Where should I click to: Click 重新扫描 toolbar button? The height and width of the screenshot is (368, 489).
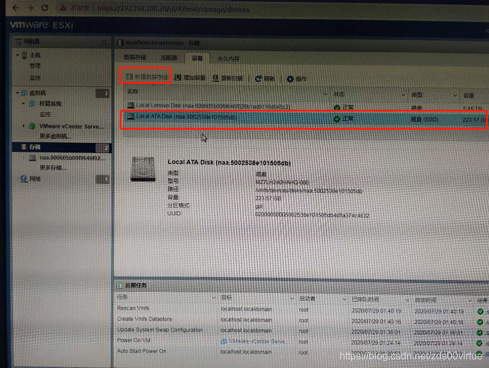coord(227,78)
